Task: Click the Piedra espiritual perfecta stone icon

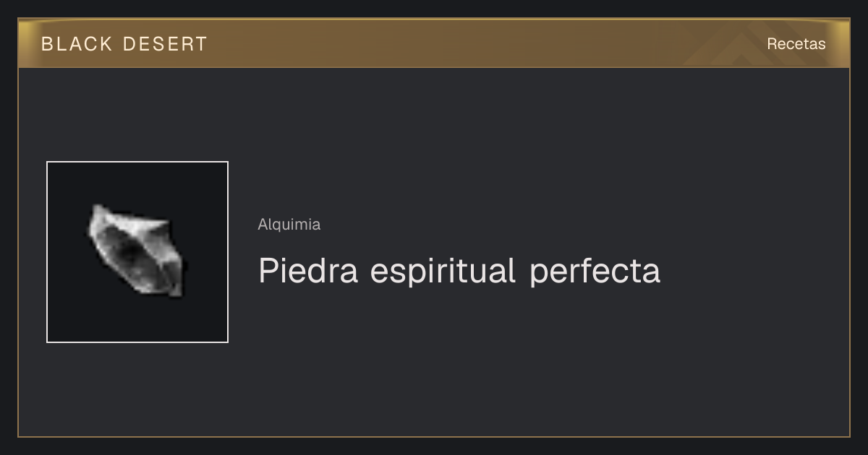Action: (136, 251)
